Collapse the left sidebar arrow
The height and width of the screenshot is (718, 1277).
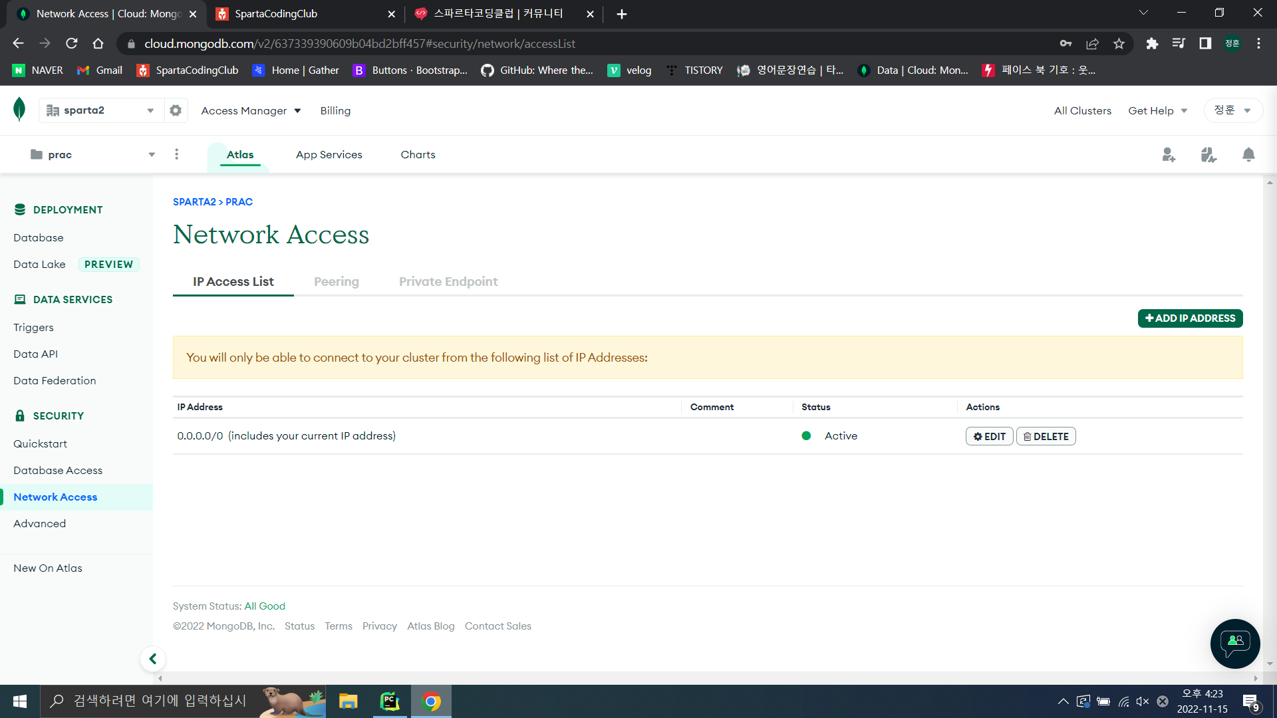[x=153, y=659]
